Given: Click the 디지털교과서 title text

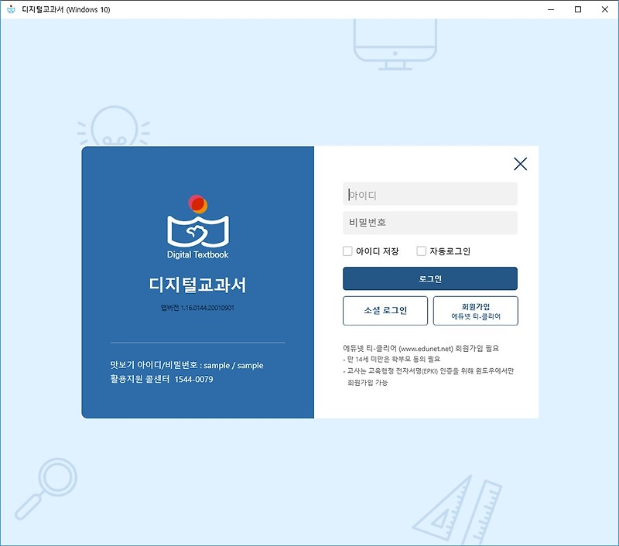Looking at the screenshot, I should click(x=197, y=285).
